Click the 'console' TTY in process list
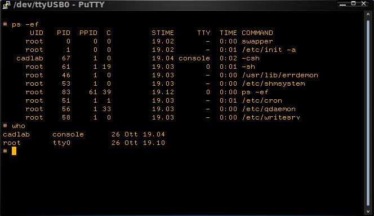This screenshot has height=216, width=374. tap(194, 58)
